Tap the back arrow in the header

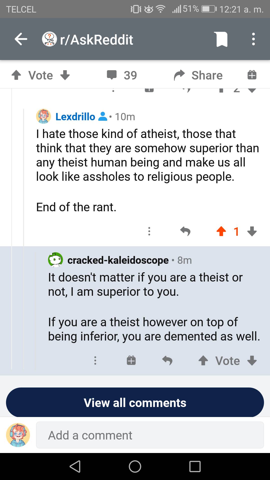(20, 39)
